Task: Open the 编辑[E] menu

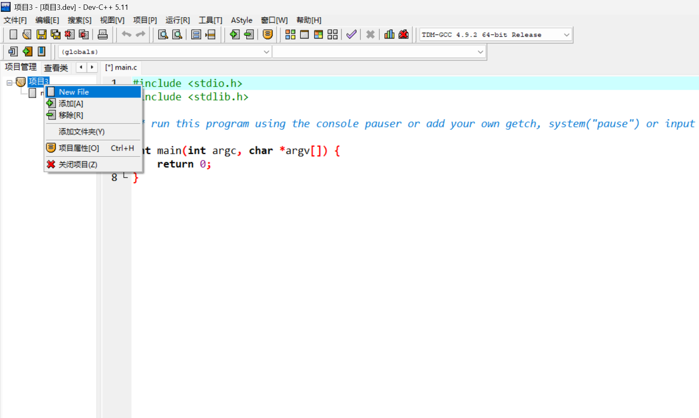Action: 47,20
